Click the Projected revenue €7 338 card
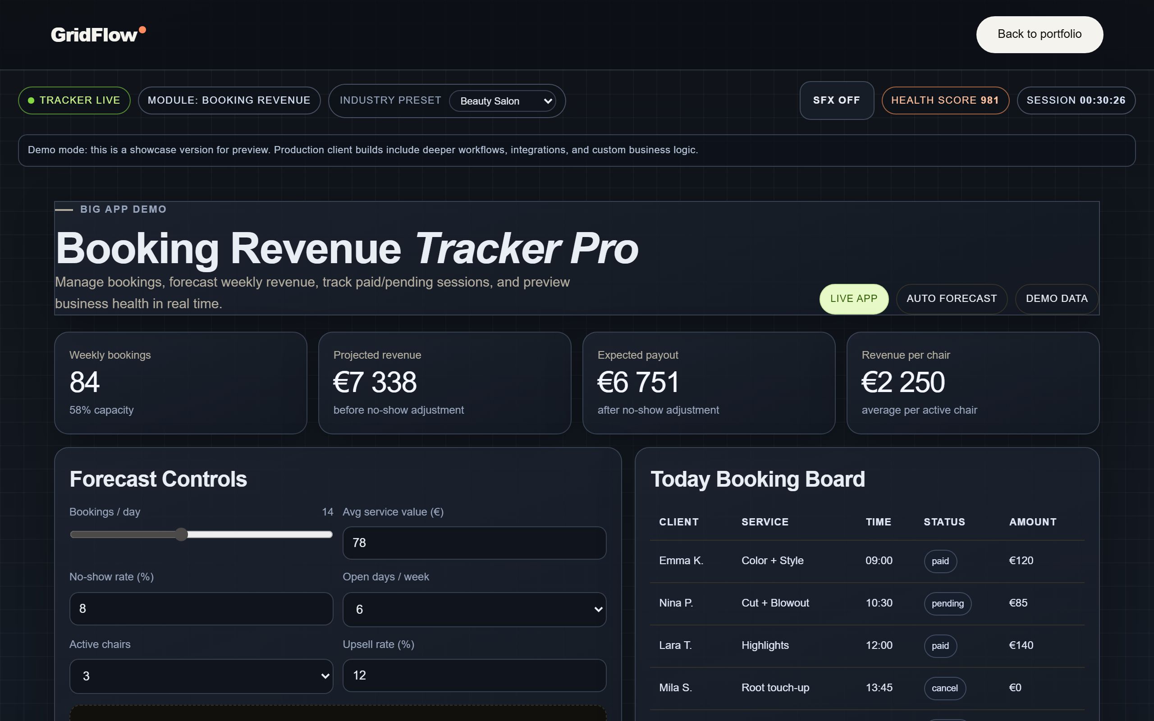This screenshot has height=721, width=1154. (x=444, y=383)
